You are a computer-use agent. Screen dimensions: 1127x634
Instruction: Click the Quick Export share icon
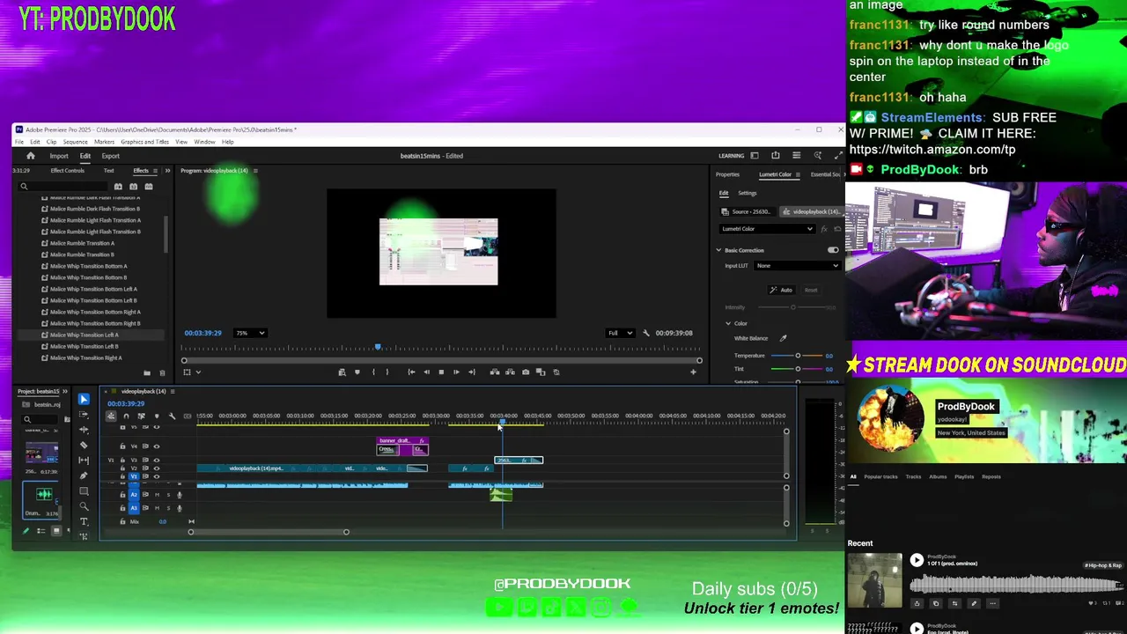pos(776,156)
